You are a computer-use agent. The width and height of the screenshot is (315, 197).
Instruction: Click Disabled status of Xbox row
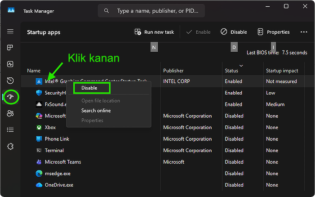tap(234, 127)
